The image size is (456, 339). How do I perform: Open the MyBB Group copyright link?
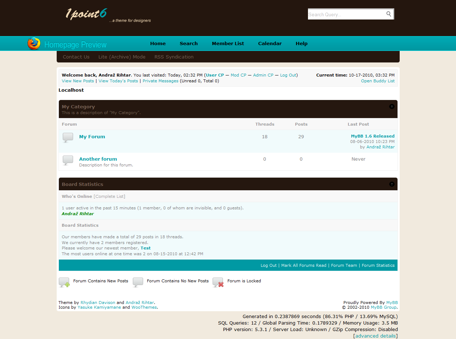[x=383, y=307]
